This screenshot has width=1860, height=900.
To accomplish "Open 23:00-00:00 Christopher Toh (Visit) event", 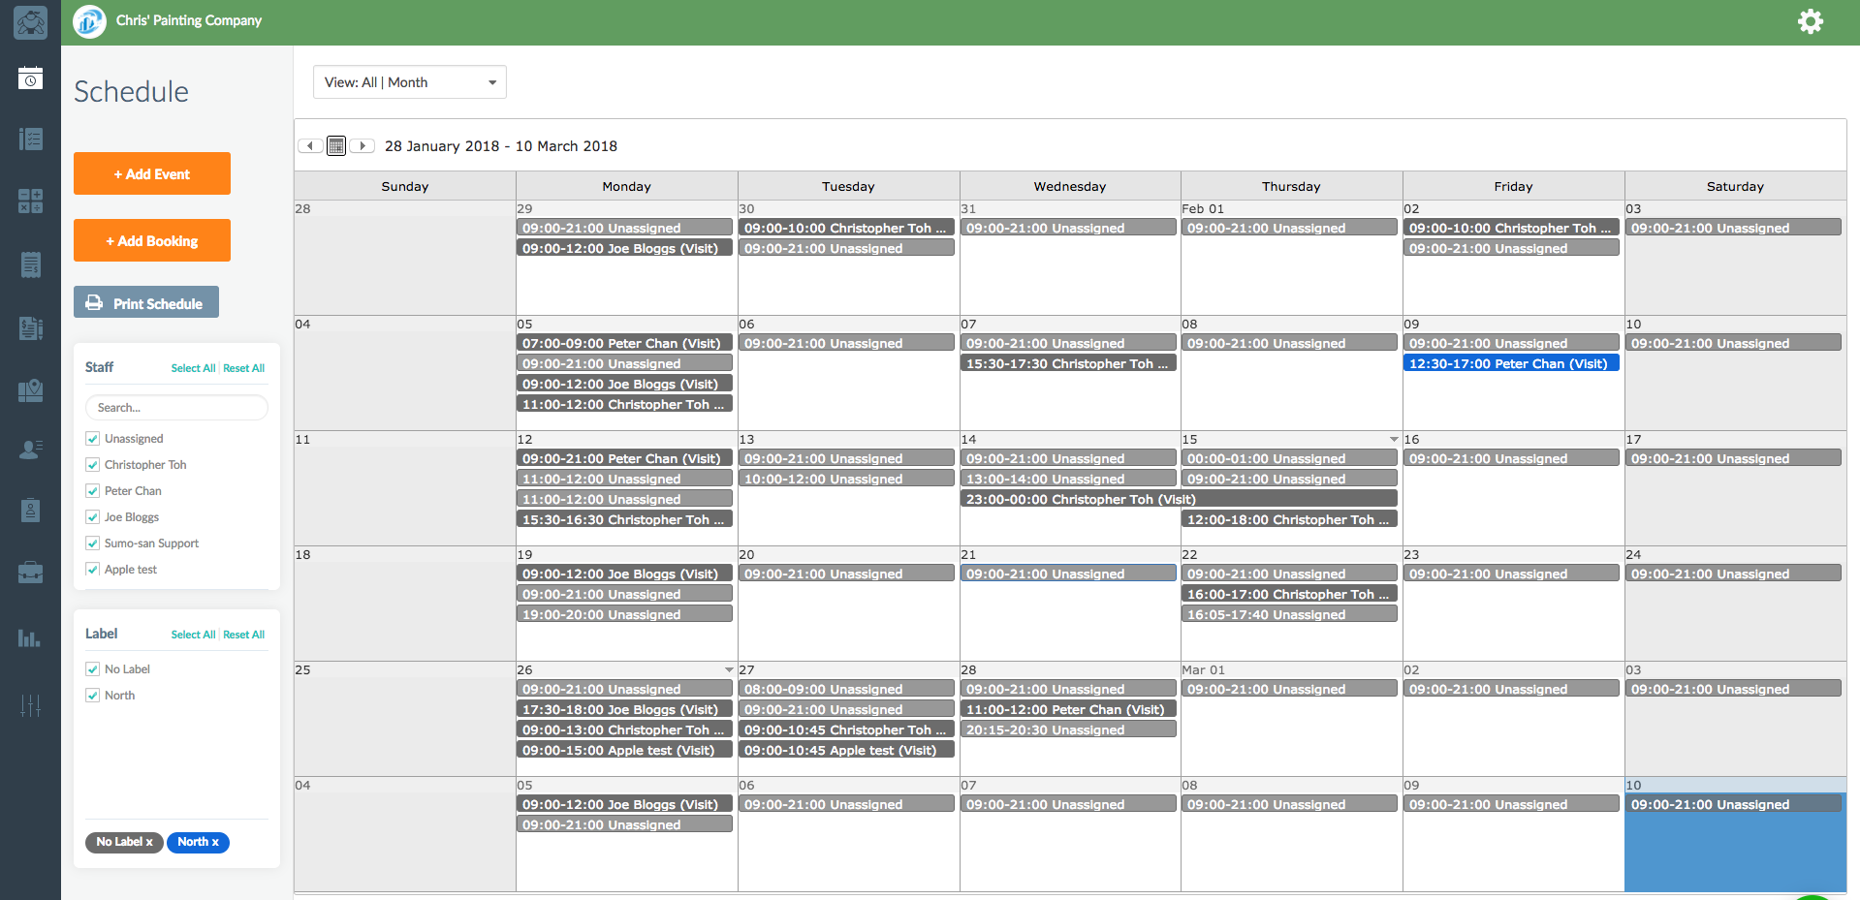I will [x=1179, y=499].
